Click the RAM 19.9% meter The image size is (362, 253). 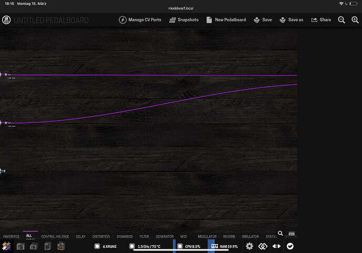click(229, 247)
